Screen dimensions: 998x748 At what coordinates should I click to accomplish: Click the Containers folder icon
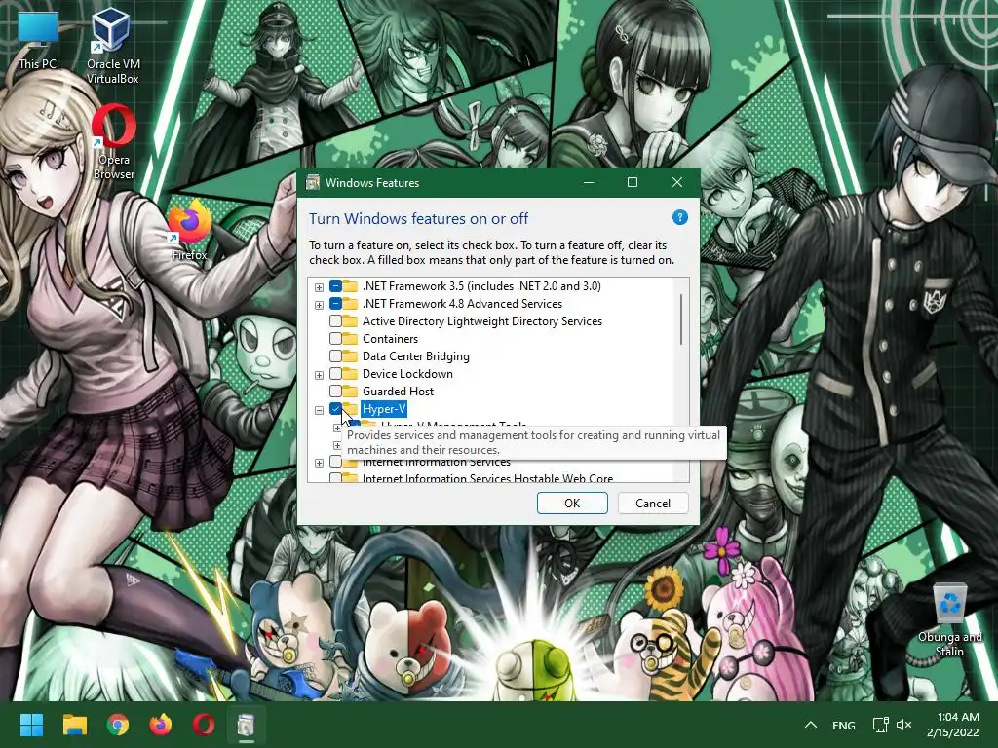click(x=350, y=338)
